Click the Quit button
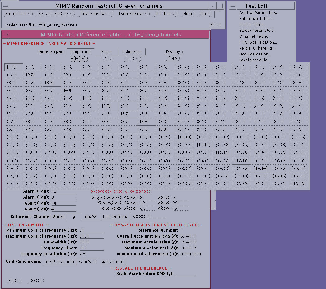Viewport: 326px width, 289px height. [x=205, y=14]
